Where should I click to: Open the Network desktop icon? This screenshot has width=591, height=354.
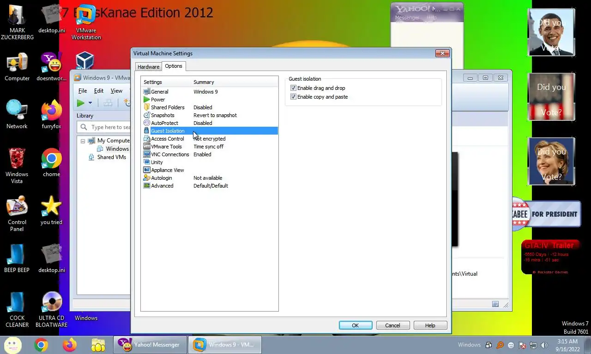pos(17,115)
